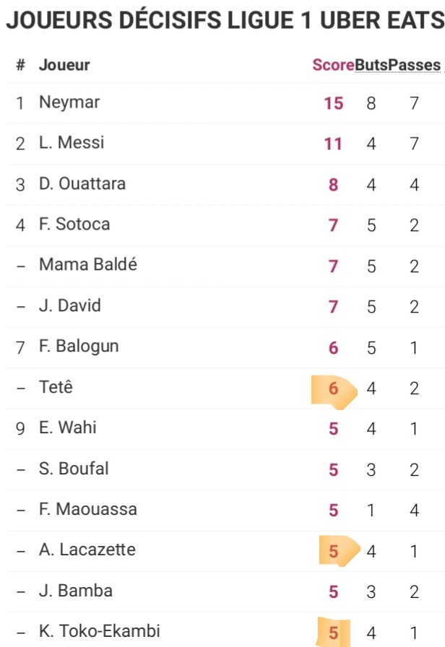Sort players by Buts column header
This screenshot has height=647, width=445.
click(371, 65)
